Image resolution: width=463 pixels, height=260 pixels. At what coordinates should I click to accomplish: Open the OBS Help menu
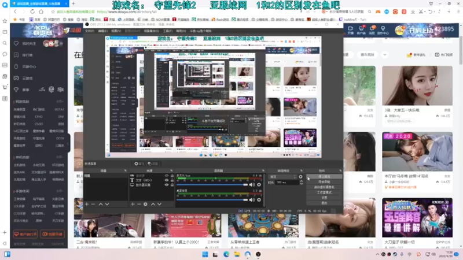[x=181, y=31]
